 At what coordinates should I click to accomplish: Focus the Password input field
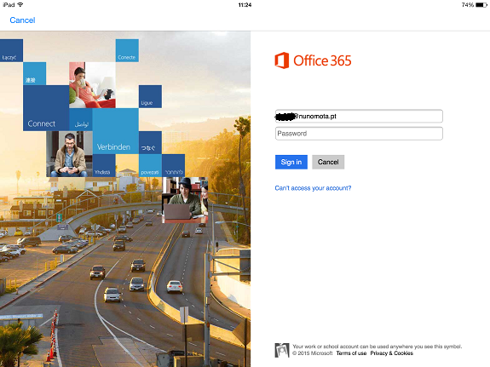(x=359, y=134)
